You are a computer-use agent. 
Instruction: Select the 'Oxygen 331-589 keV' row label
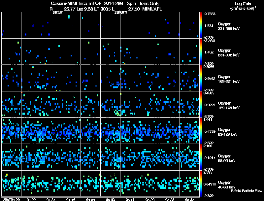(x=229, y=26)
